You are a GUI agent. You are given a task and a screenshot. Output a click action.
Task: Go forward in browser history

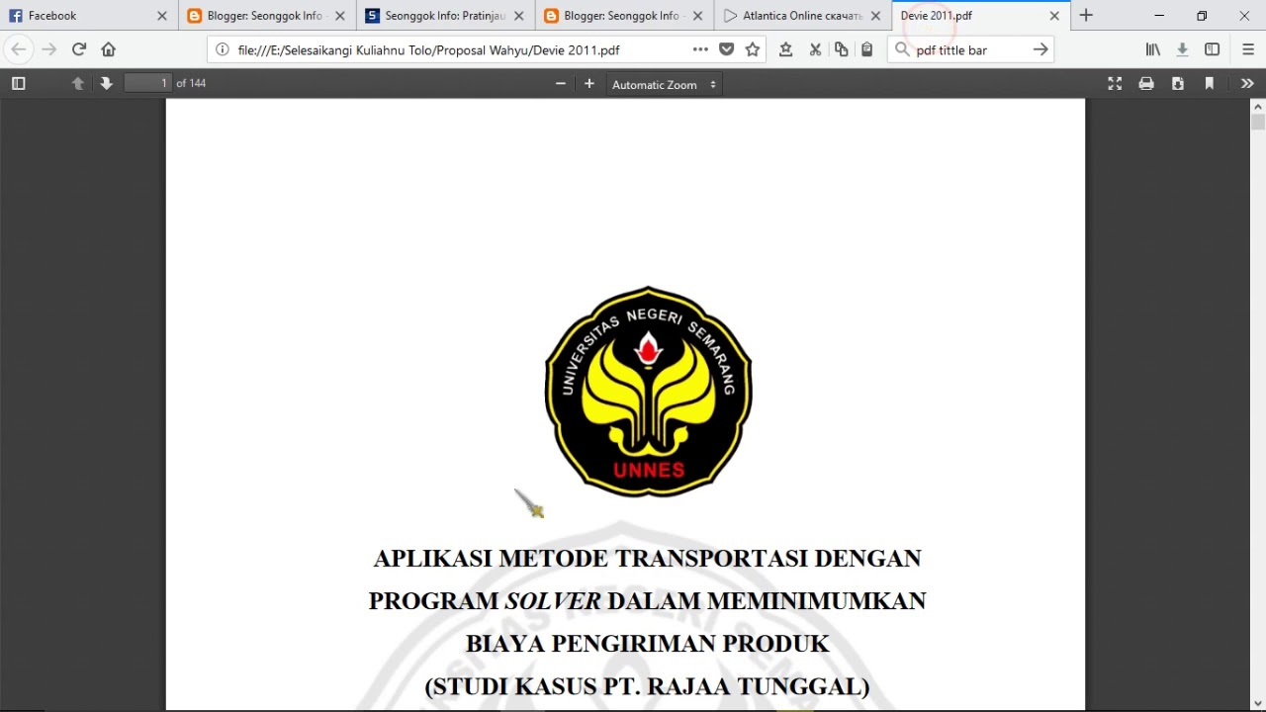(48, 49)
